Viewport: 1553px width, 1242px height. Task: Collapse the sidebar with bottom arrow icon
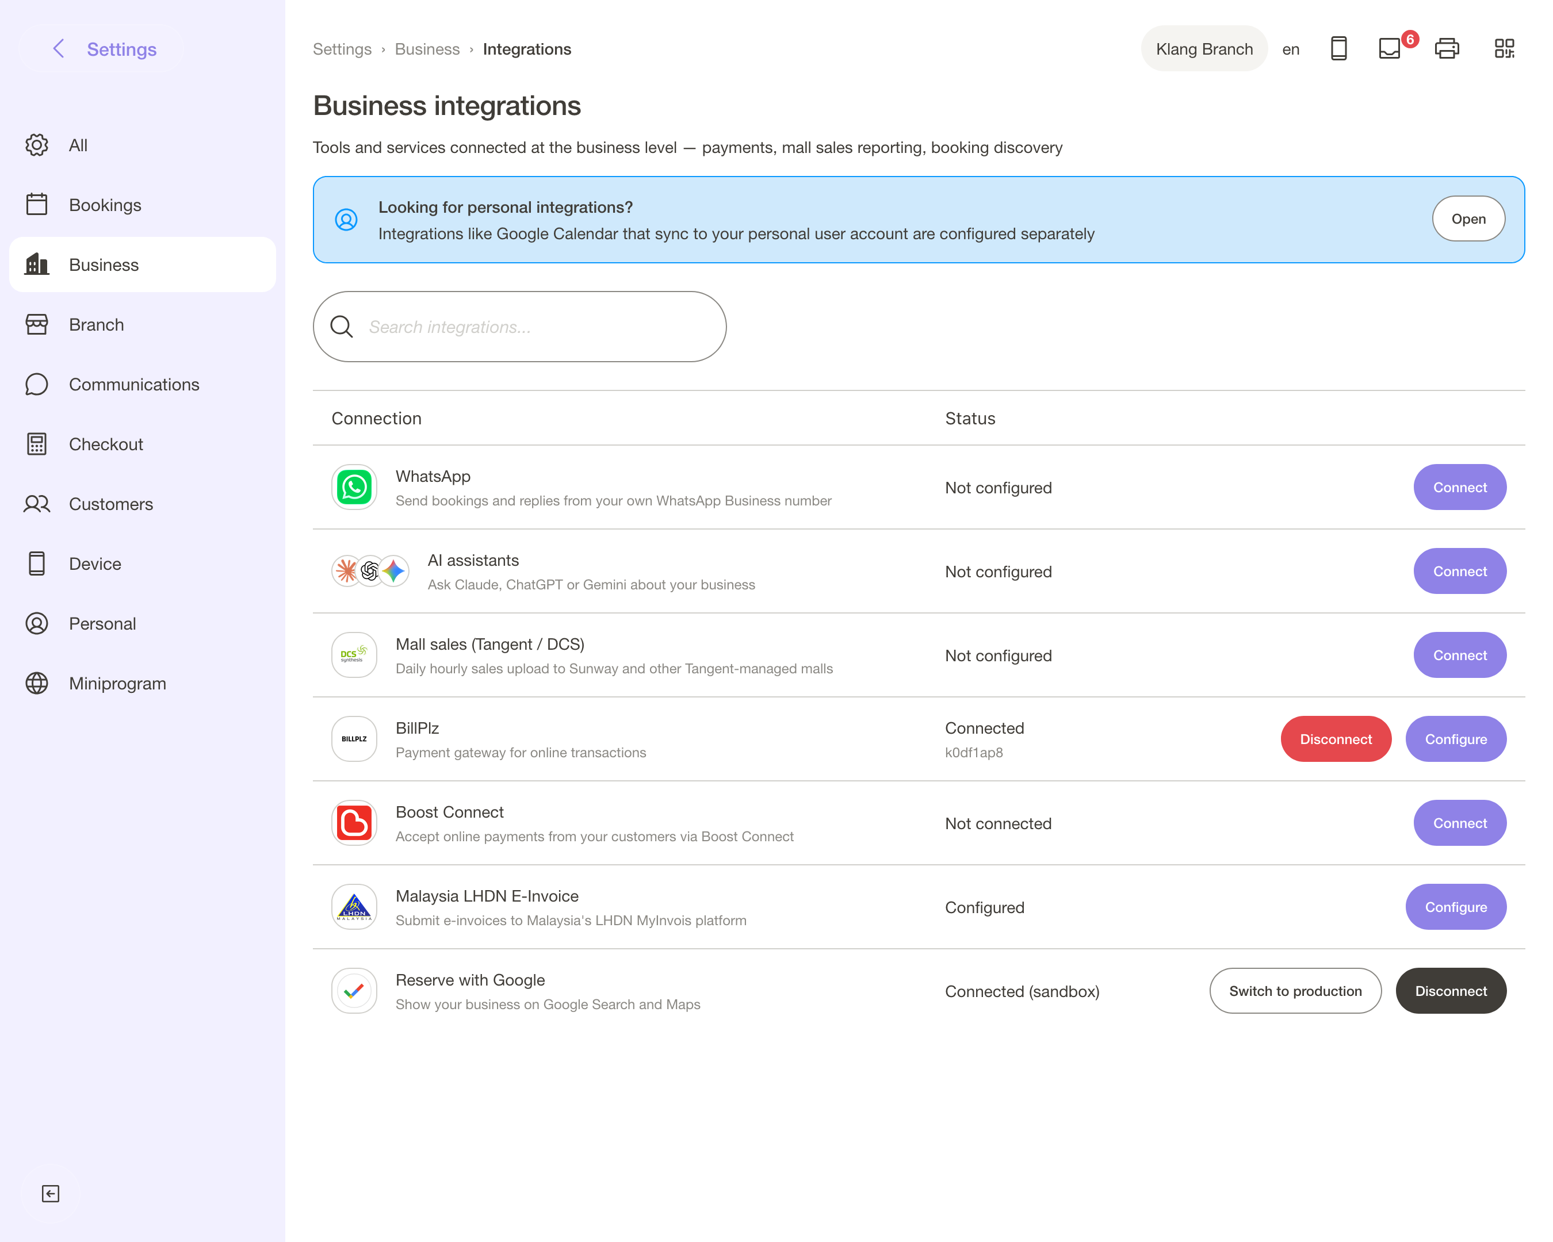pyautogui.click(x=51, y=1194)
